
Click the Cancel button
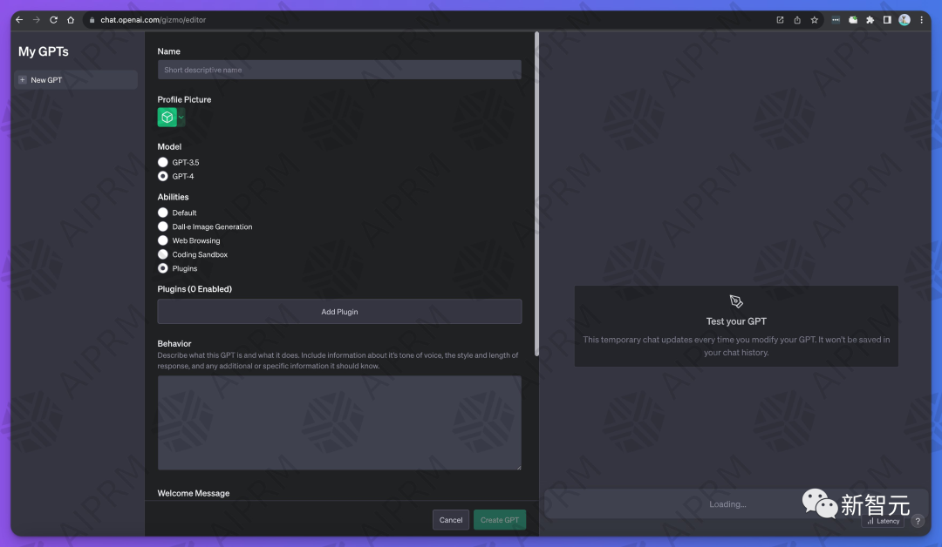coord(451,520)
